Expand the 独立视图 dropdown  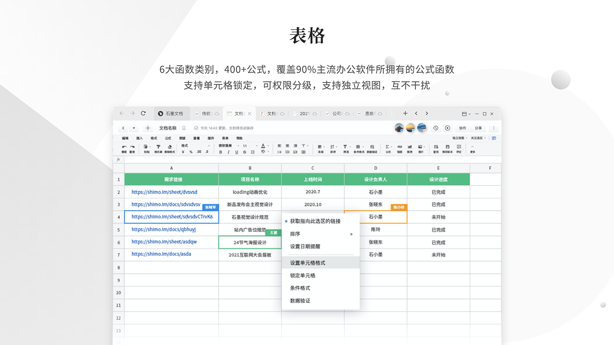click(460, 138)
